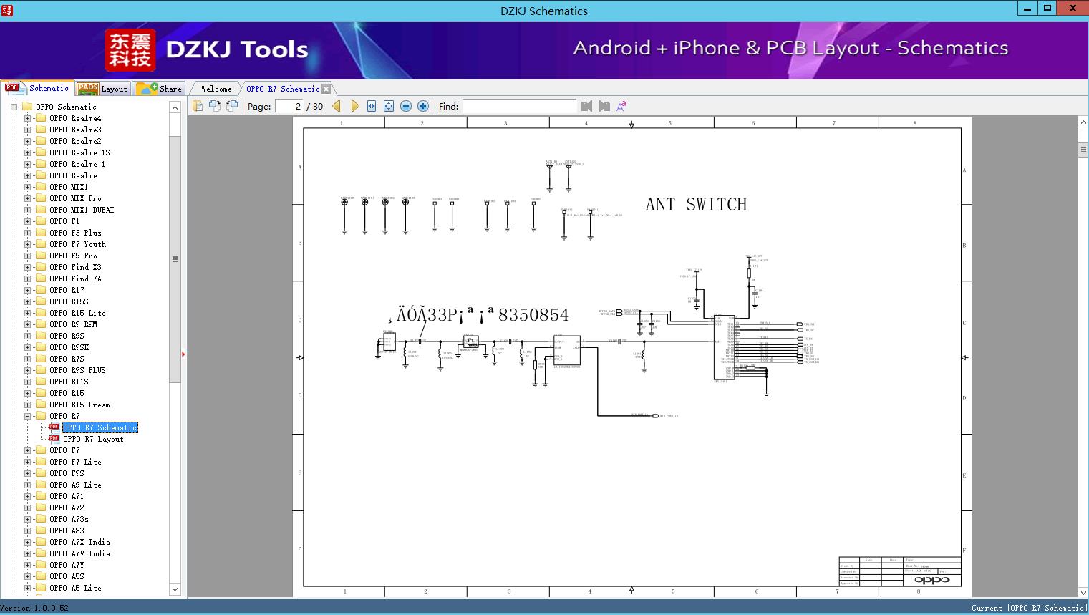Select the OPPO R11S folder
Viewport: 1089px width, 615px height.
pos(69,382)
